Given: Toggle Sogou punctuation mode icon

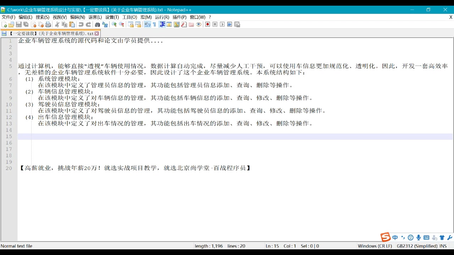Looking at the screenshot, I should (403, 238).
